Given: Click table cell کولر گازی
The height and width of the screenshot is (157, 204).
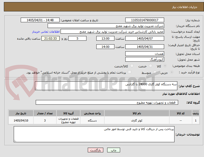Looking at the screenshot, I should pyautogui.click(x=137, y=120).
